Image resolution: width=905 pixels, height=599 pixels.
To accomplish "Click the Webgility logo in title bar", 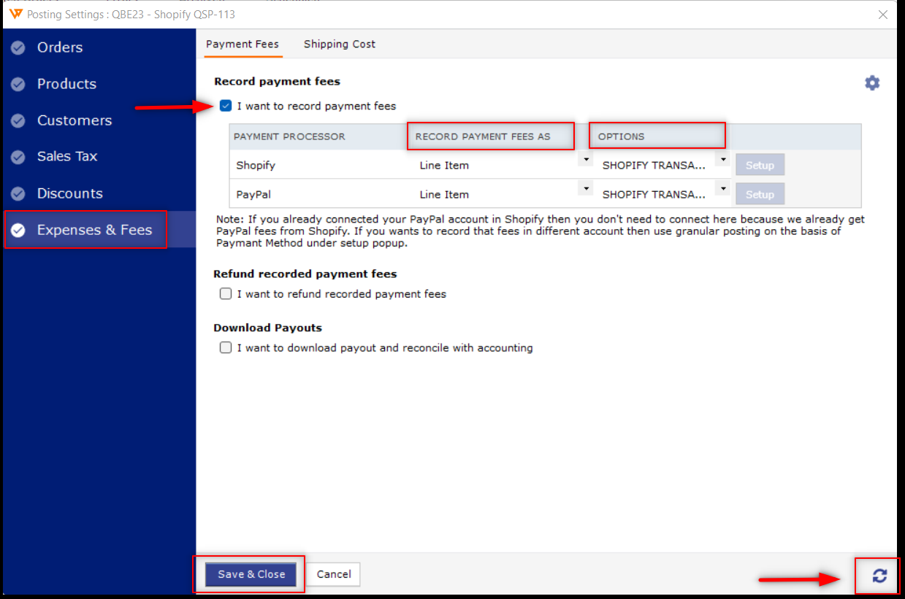I will click(15, 14).
